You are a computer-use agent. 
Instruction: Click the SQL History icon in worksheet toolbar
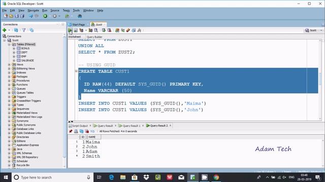pos(134,30)
